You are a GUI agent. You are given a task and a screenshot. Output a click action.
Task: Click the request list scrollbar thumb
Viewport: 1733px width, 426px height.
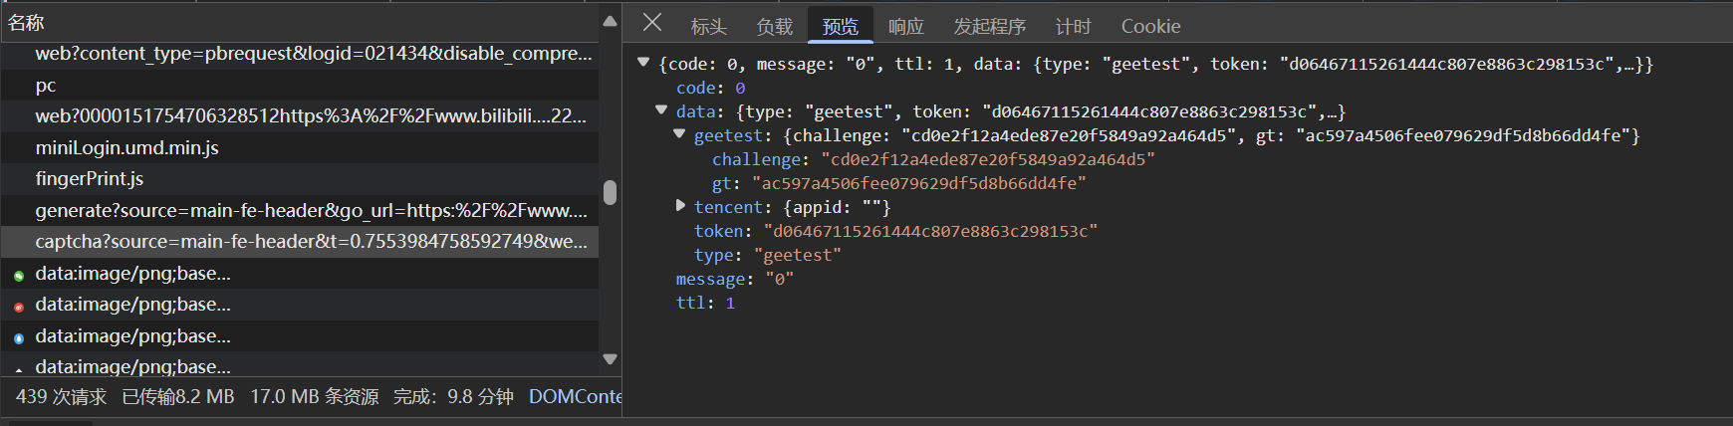[x=610, y=192]
